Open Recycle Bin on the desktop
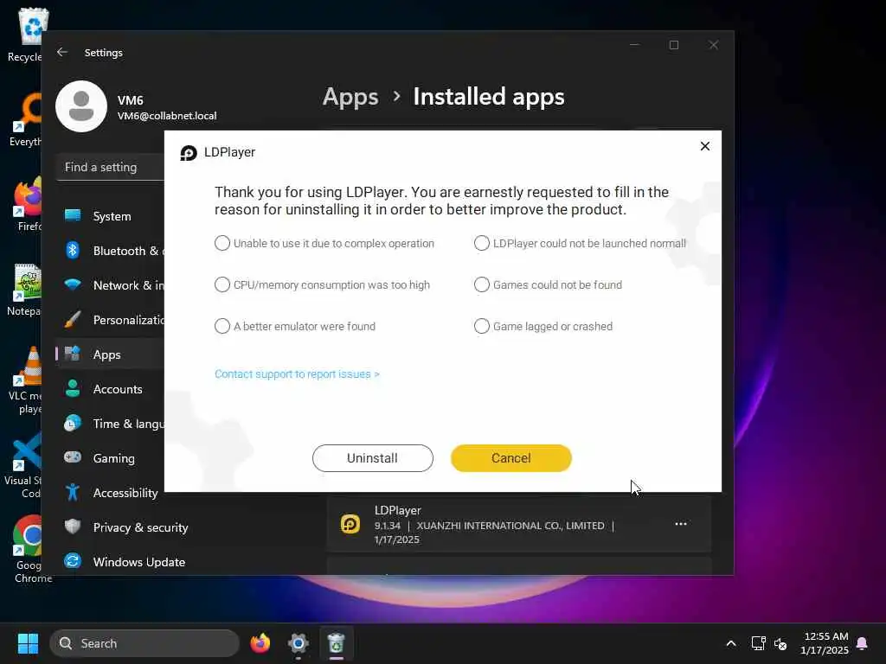 pyautogui.click(x=23, y=35)
